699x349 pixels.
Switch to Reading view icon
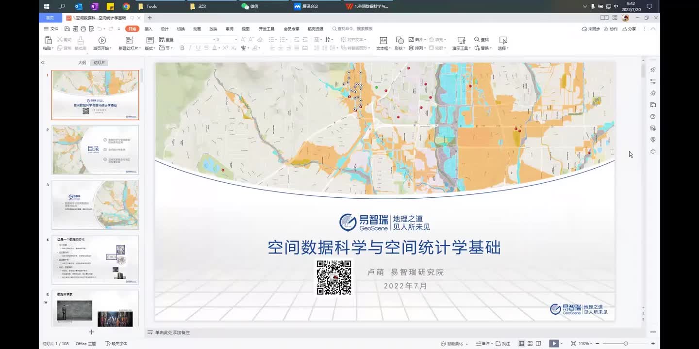pyautogui.click(x=539, y=343)
